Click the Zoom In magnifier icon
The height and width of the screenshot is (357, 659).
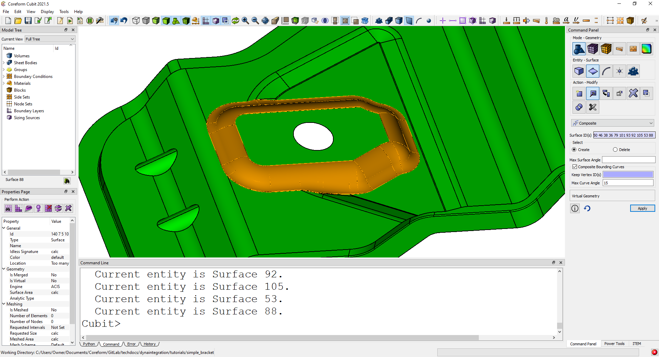[245, 21]
